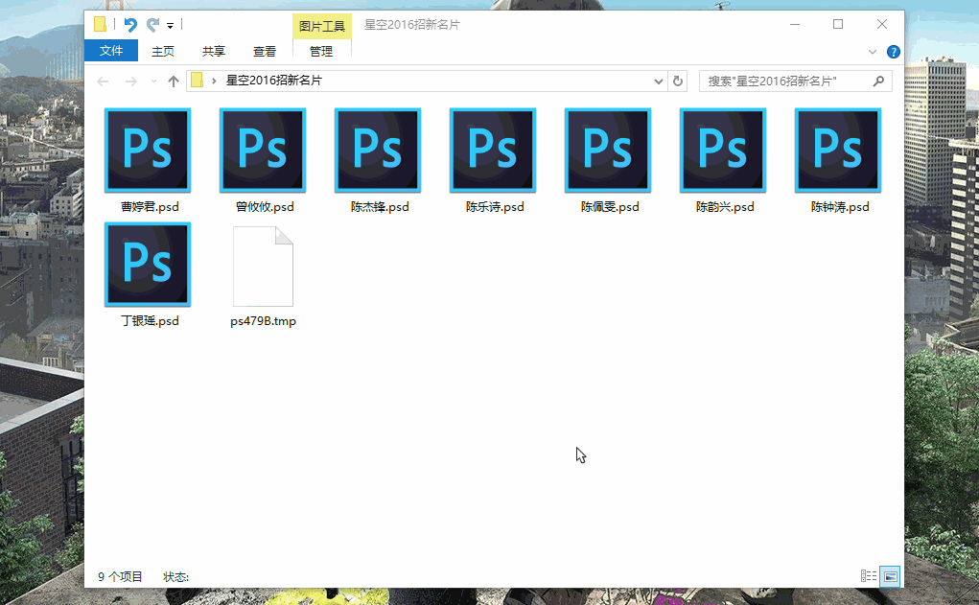Viewport: 979px width, 605px height.
Task: Switch to the 查看 ribbon tab
Action: click(264, 52)
